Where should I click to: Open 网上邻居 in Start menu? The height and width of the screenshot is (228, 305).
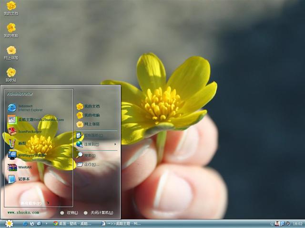point(88,124)
